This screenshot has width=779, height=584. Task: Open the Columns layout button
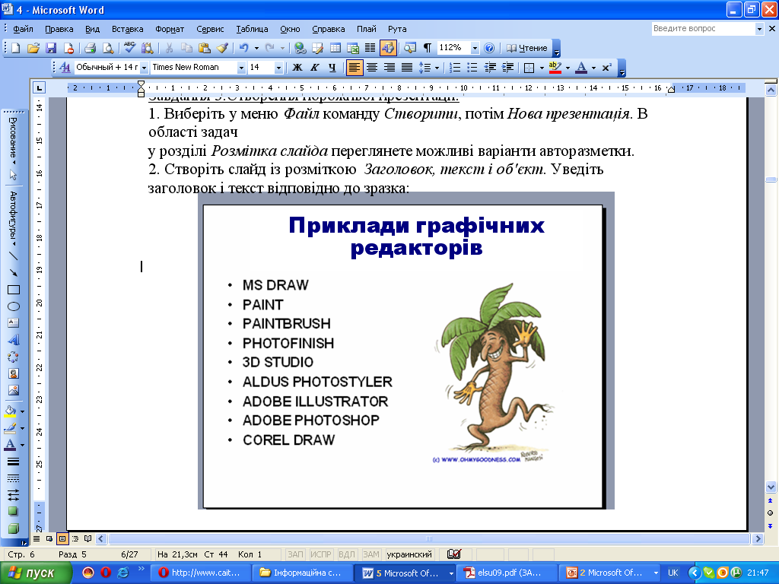(370, 48)
